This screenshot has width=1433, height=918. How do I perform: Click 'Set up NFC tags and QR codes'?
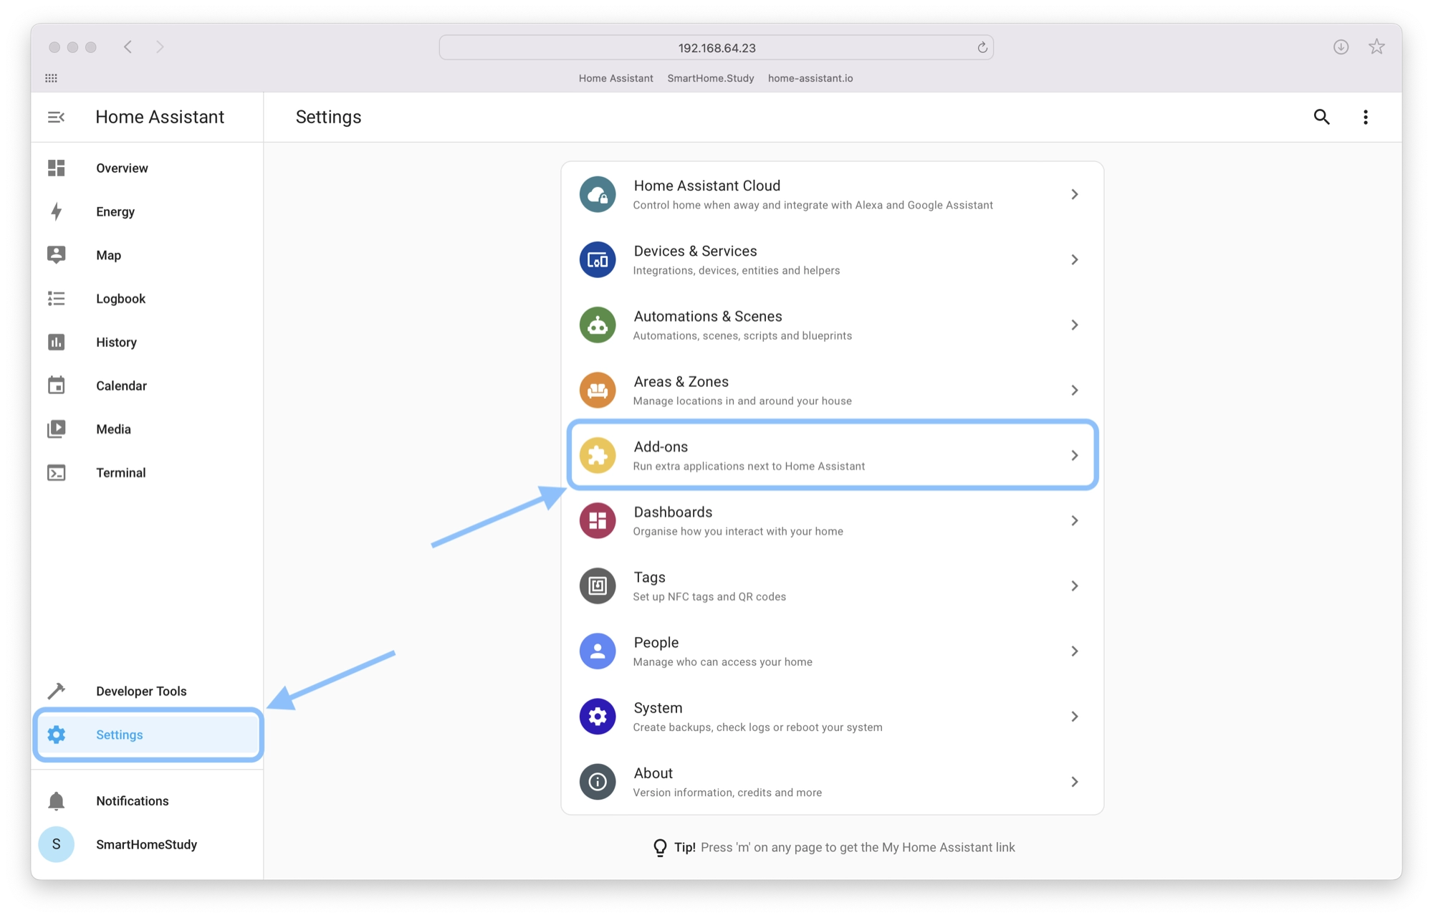point(709,597)
